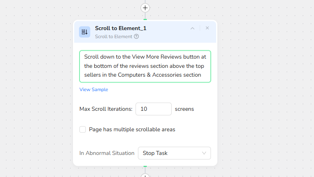This screenshot has width=314, height=177.
Task: Open the View Sample link
Action: click(x=93, y=90)
